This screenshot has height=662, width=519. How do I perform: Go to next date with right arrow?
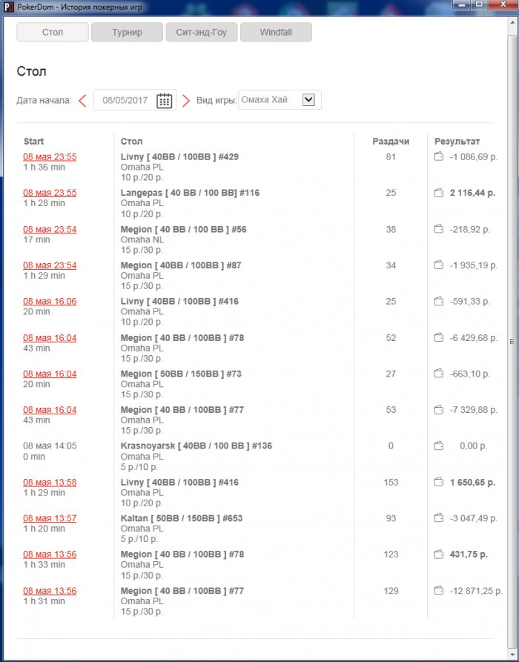coord(186,101)
